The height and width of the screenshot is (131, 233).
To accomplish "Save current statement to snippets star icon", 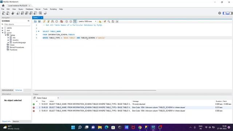I will point(100,21).
